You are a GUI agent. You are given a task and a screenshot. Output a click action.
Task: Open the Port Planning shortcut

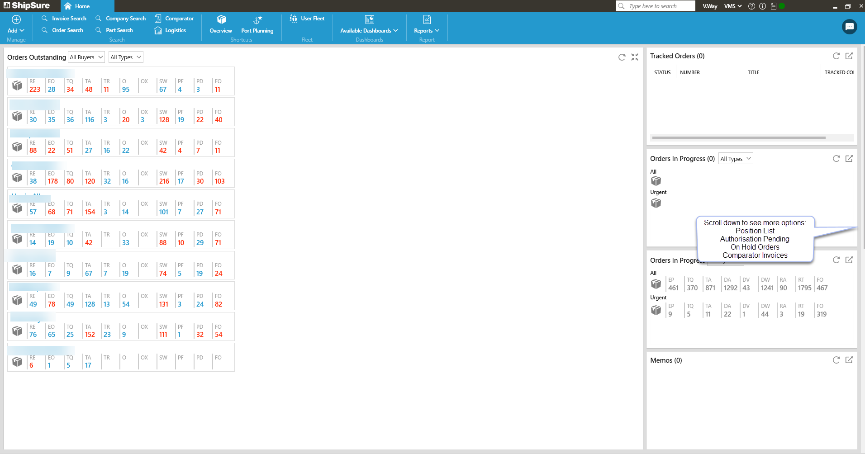pyautogui.click(x=257, y=25)
